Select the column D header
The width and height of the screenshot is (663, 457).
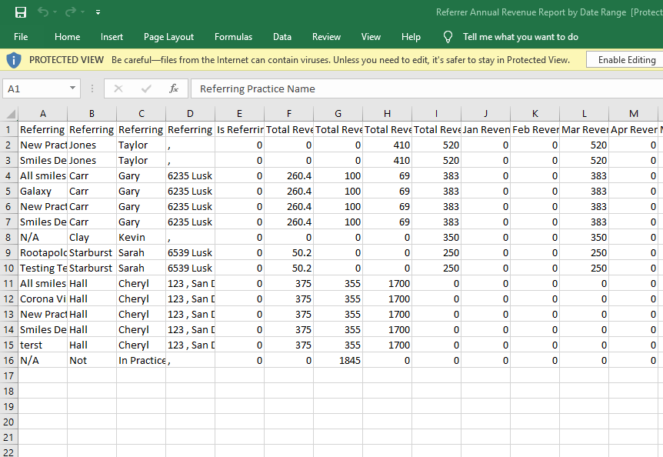click(190, 113)
